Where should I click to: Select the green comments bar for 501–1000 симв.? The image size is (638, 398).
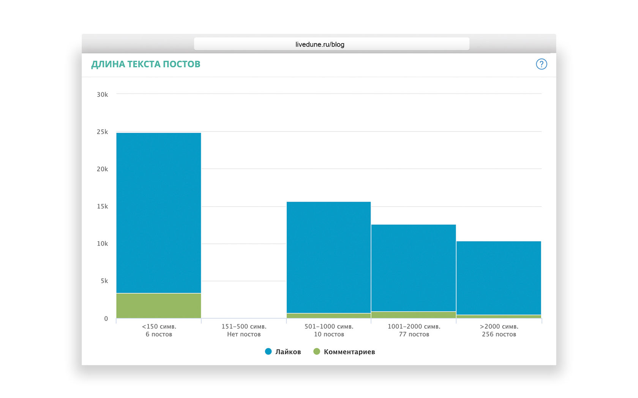pyautogui.click(x=328, y=316)
